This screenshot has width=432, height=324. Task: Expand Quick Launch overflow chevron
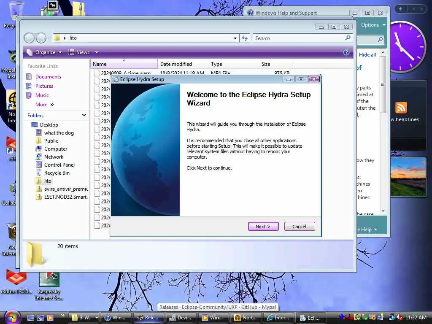click(x=62, y=316)
